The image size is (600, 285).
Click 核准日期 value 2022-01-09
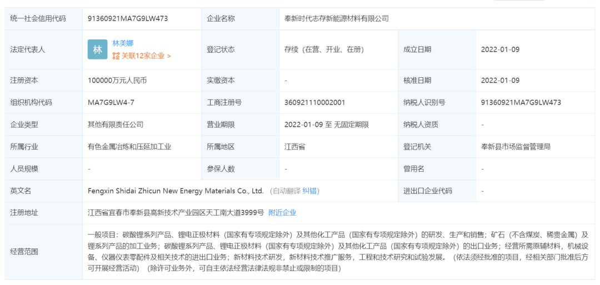click(500, 81)
